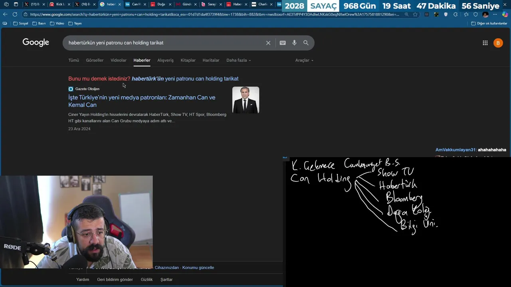Open the browser profile picture
This screenshot has height=287, width=511.
(x=485, y=14)
